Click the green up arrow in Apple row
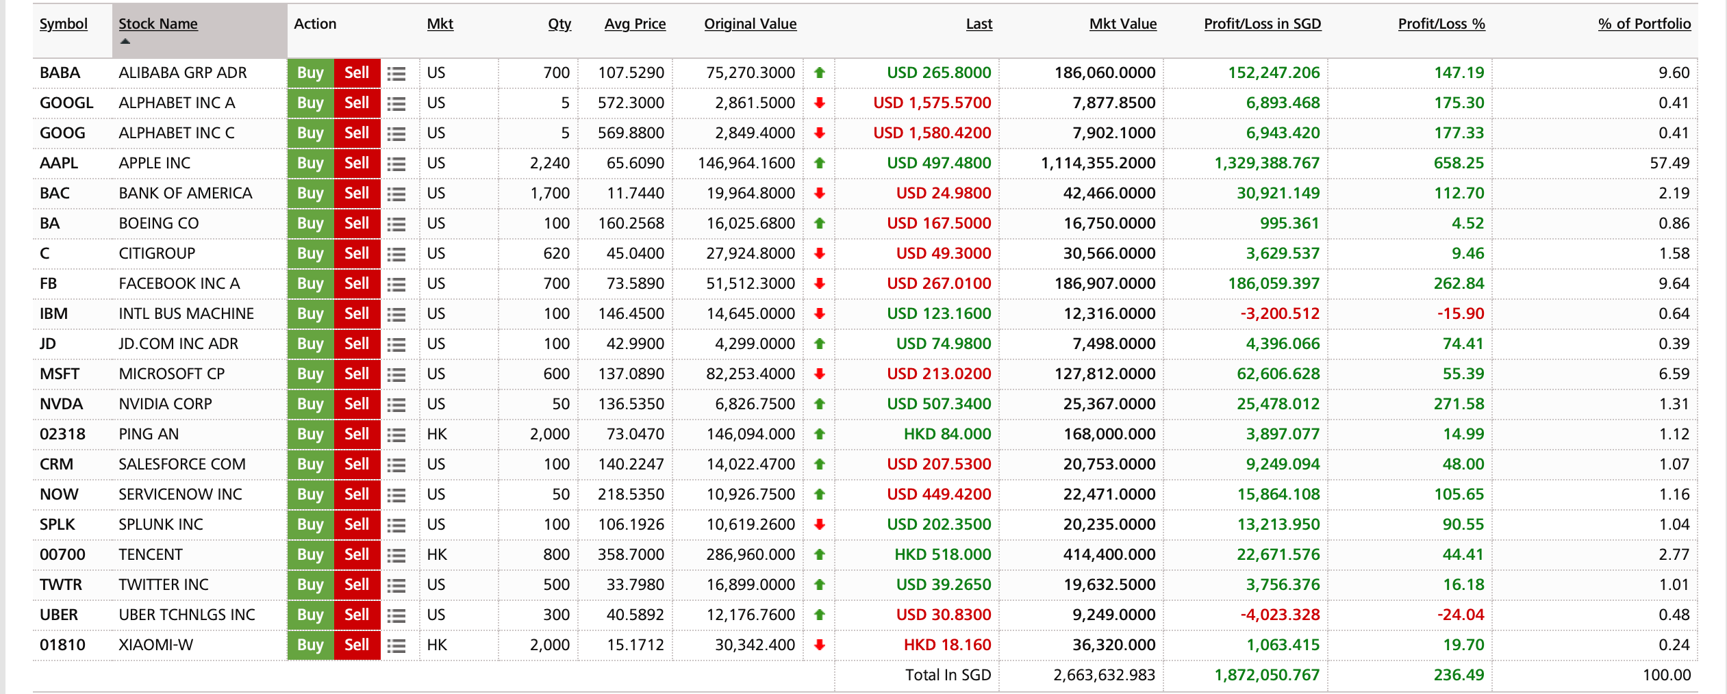The width and height of the screenshot is (1727, 694). click(x=819, y=163)
